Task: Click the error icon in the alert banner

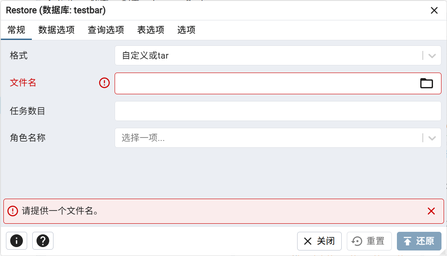Action: click(13, 211)
